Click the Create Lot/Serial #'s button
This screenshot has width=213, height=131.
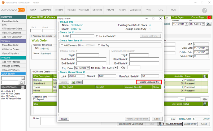click(x=149, y=82)
